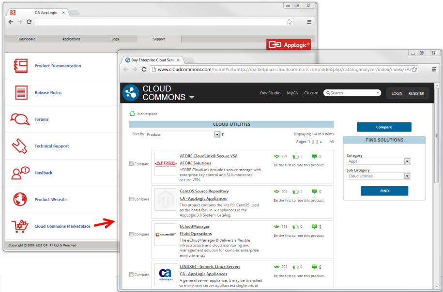Open the Cloud Commons Marketplace cart icon
The width and height of the screenshot is (443, 292).
tap(20, 226)
